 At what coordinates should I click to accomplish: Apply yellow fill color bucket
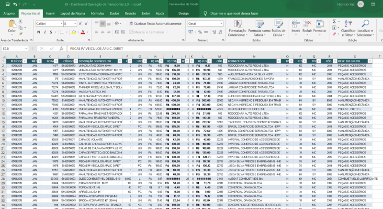(x=74, y=32)
